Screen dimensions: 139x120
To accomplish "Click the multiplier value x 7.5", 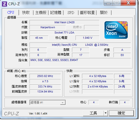I will point(45,81).
